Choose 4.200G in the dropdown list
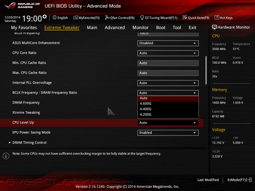Image resolution: width=255 pixels, height=191 pixels. tap(168, 115)
